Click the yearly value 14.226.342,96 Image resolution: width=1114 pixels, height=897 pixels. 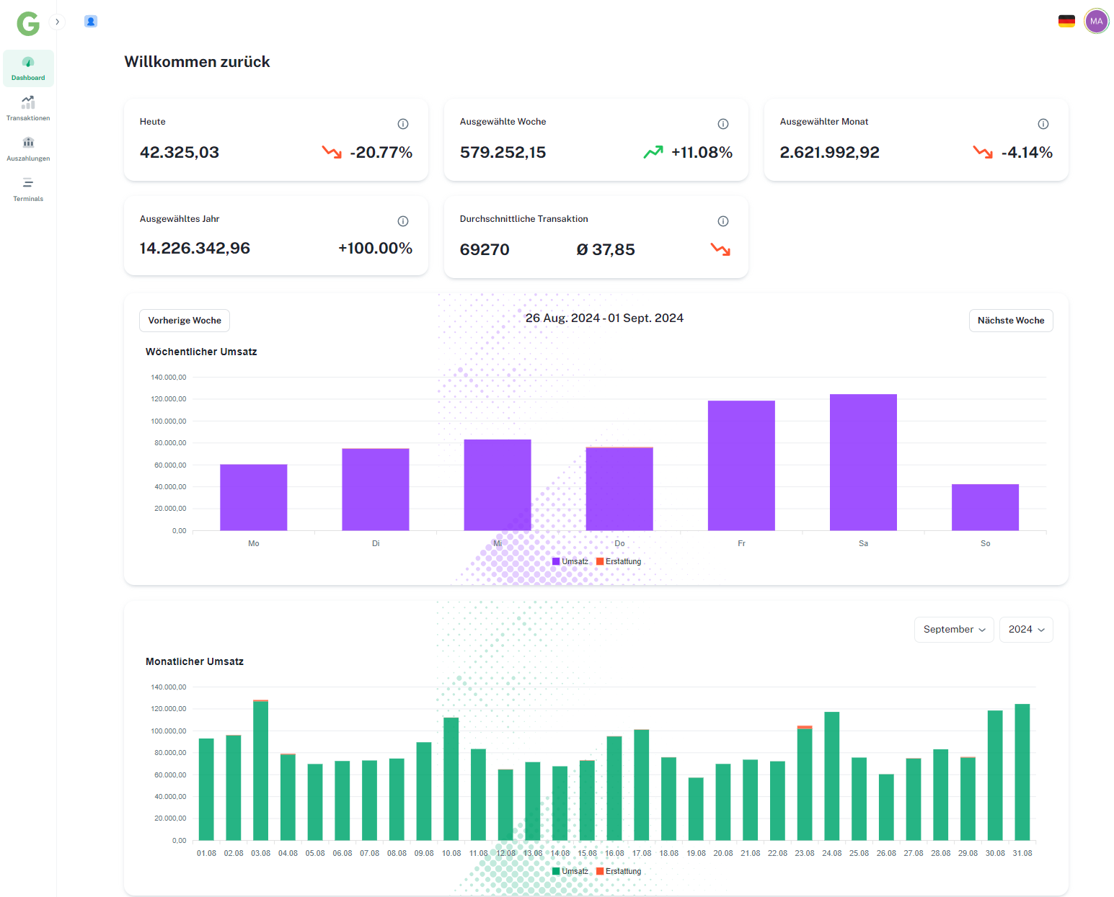[x=195, y=249]
